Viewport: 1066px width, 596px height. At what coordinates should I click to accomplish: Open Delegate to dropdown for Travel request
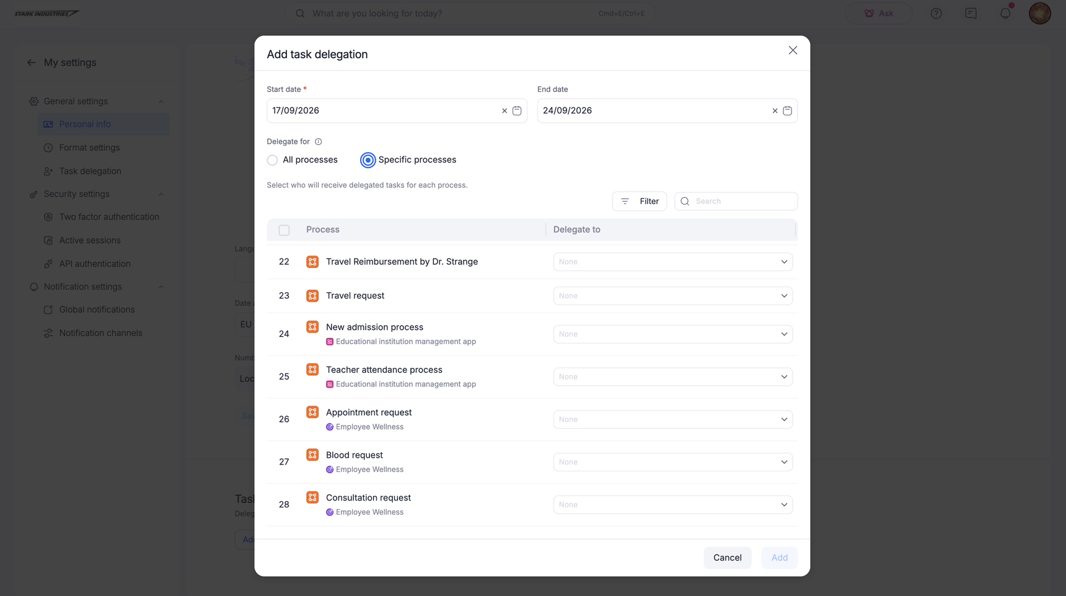coord(672,296)
